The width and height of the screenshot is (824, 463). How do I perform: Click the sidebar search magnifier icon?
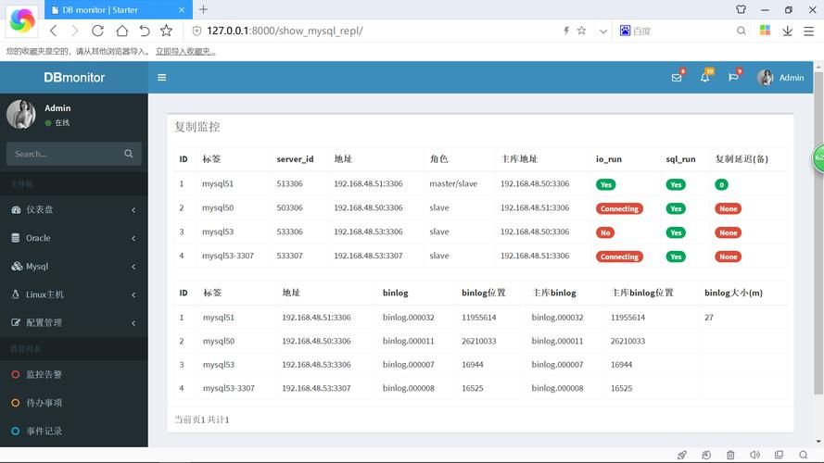click(129, 154)
